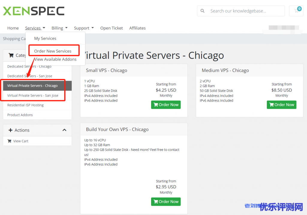
Task: Open the Affiliates page
Action: (137, 28)
